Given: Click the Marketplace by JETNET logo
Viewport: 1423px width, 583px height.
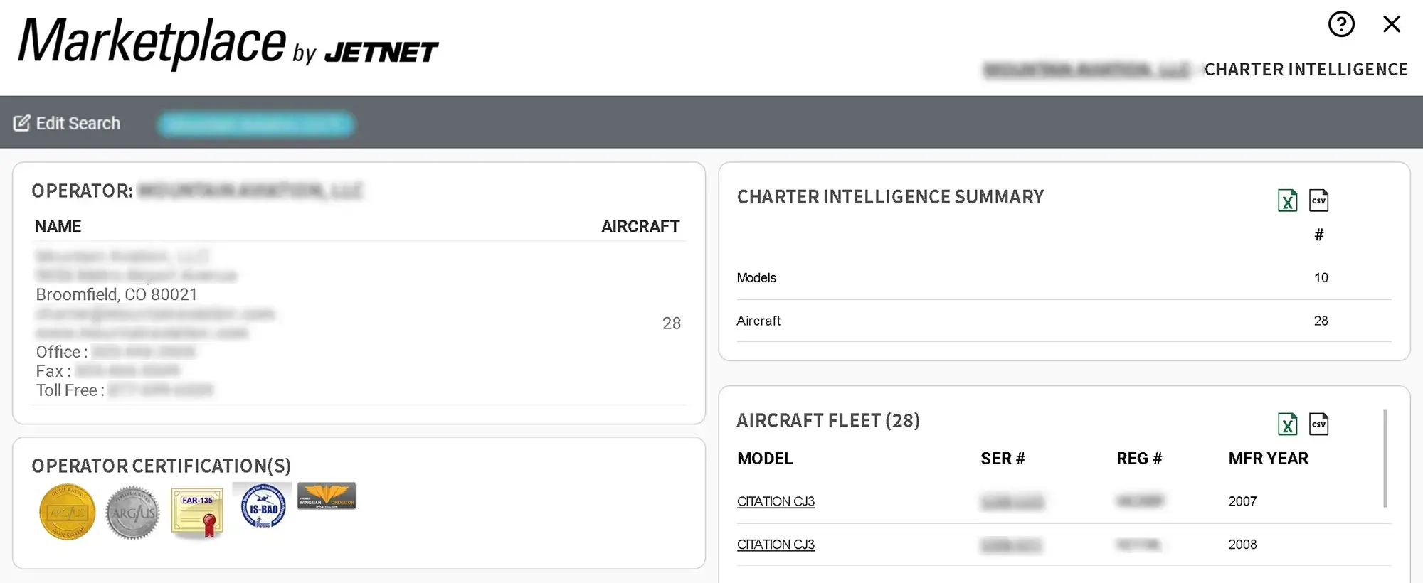Looking at the screenshot, I should [228, 43].
